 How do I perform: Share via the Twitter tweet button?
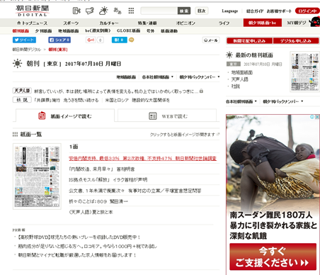click(24, 40)
